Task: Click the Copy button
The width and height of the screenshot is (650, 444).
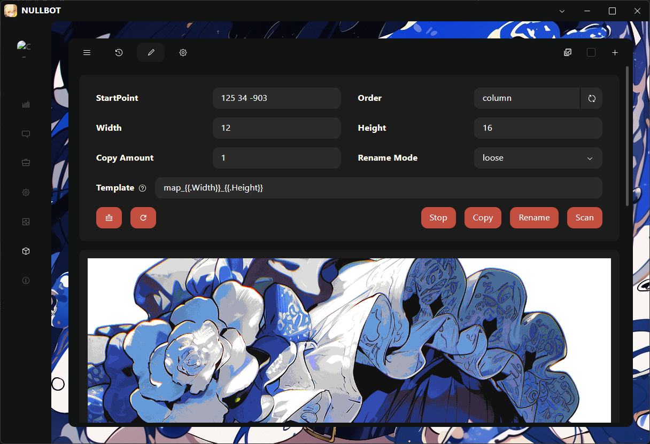Action: click(483, 218)
